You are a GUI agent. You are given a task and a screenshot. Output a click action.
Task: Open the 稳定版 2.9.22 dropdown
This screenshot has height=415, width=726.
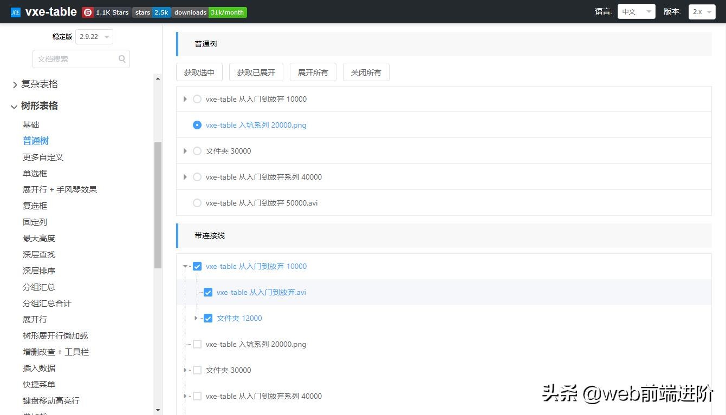pos(94,37)
